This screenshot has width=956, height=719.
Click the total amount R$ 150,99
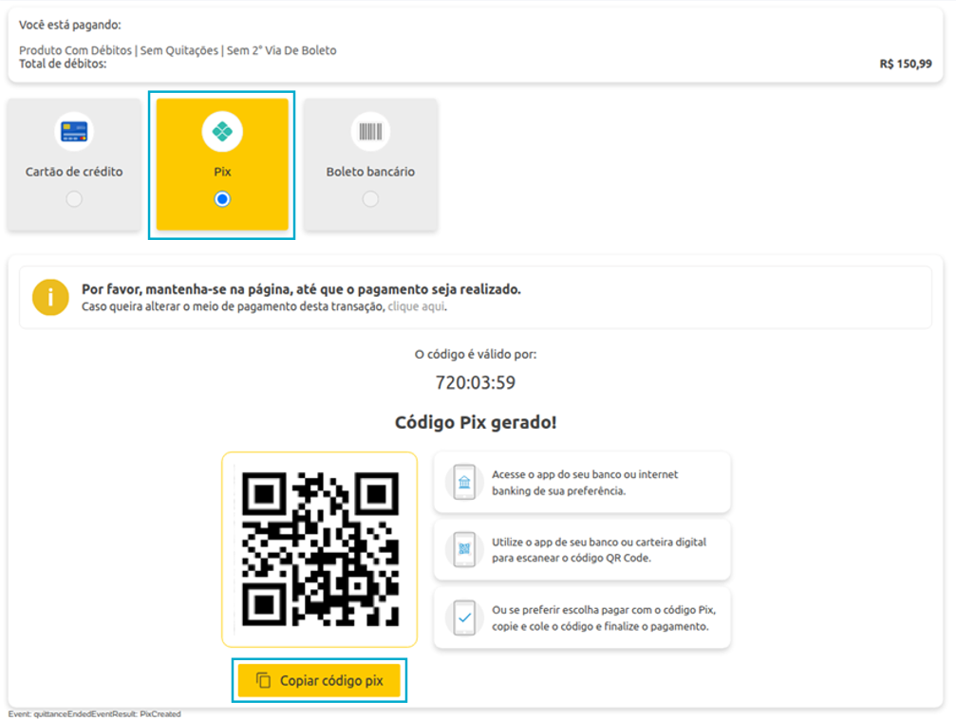(x=906, y=64)
